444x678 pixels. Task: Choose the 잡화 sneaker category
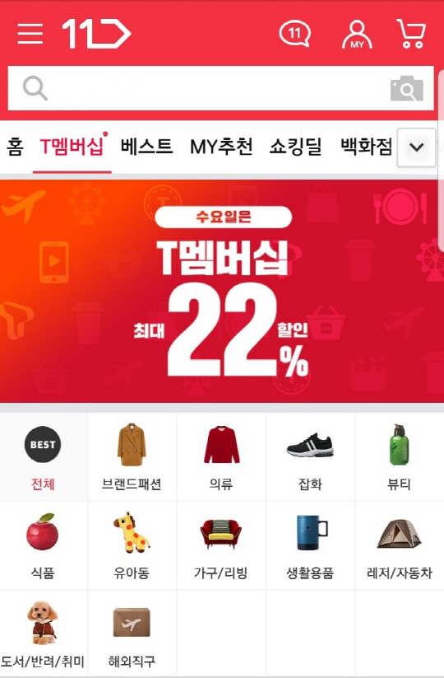(x=310, y=456)
